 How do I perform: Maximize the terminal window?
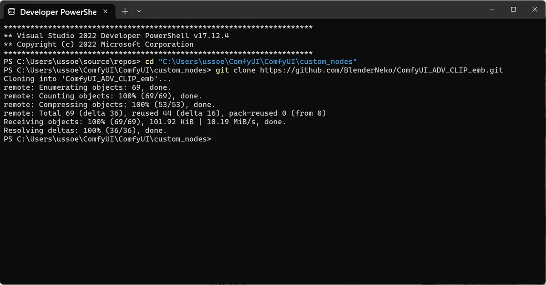[x=513, y=10]
